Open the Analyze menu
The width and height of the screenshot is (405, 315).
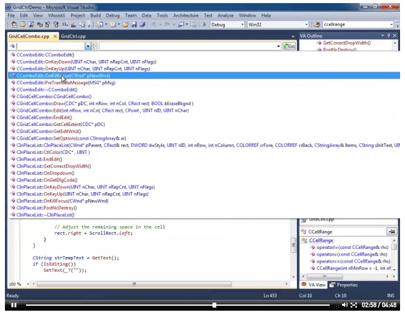(225, 15)
